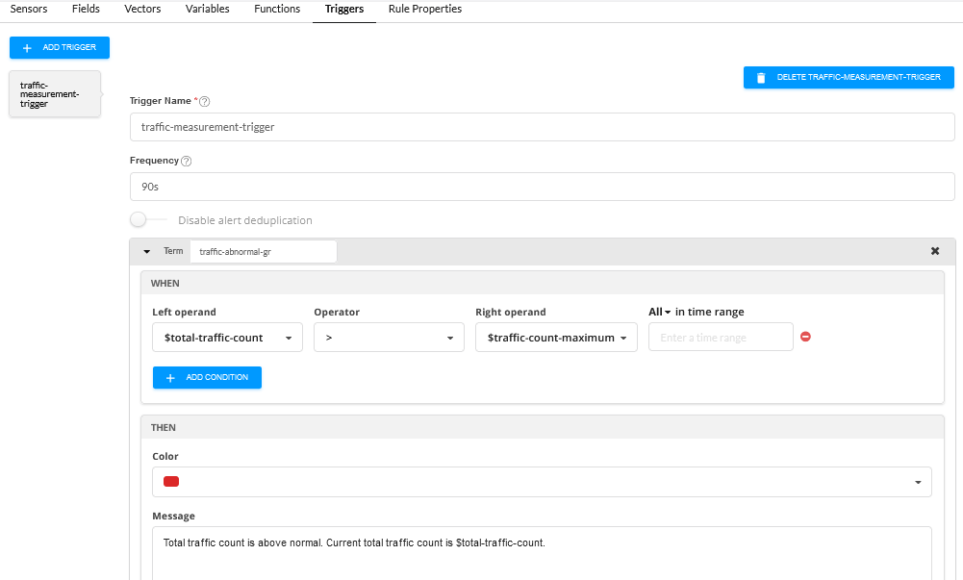This screenshot has width=963, height=580.
Task: Open the Right operand dropdown
Action: click(556, 338)
